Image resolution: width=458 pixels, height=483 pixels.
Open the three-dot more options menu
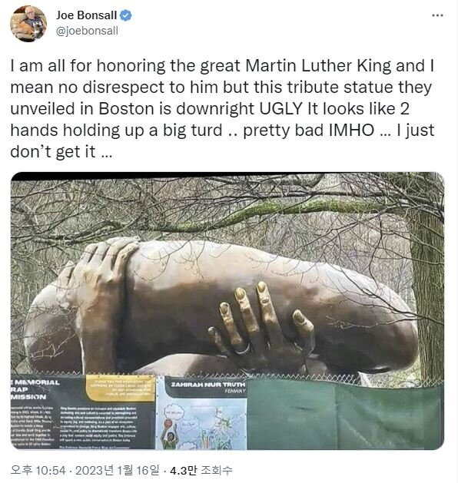pyautogui.click(x=437, y=15)
